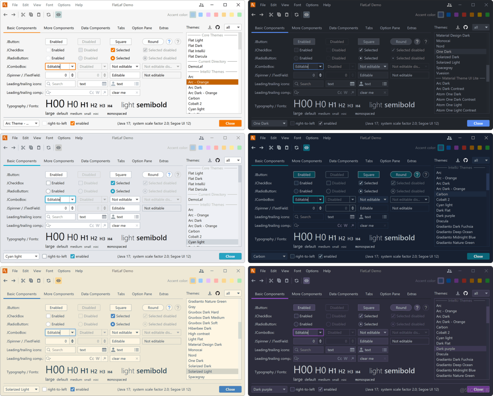Uncheck the enabled checkbox in Arc Orange window

coord(72,123)
